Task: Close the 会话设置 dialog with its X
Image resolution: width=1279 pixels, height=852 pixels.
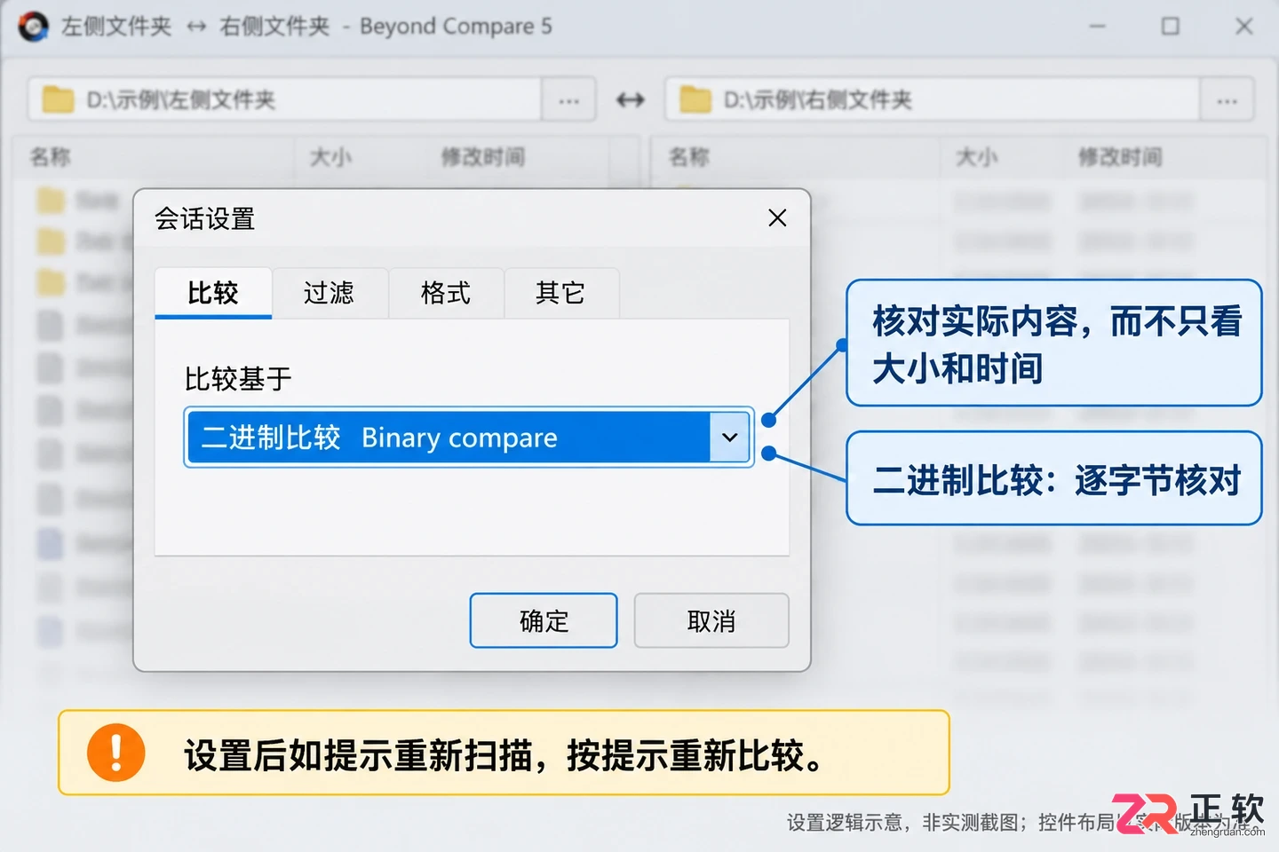Action: pyautogui.click(x=777, y=217)
